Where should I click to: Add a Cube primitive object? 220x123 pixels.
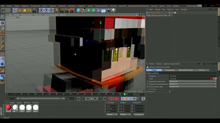[x=79, y=10]
